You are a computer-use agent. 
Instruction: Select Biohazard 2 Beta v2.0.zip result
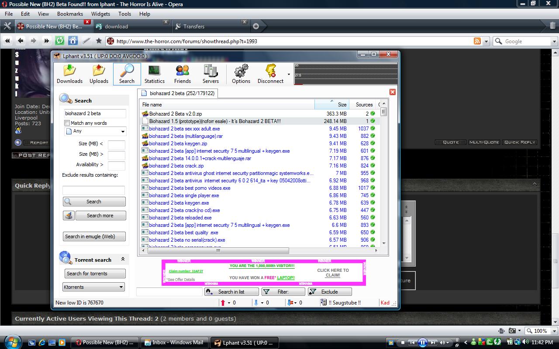[175, 114]
